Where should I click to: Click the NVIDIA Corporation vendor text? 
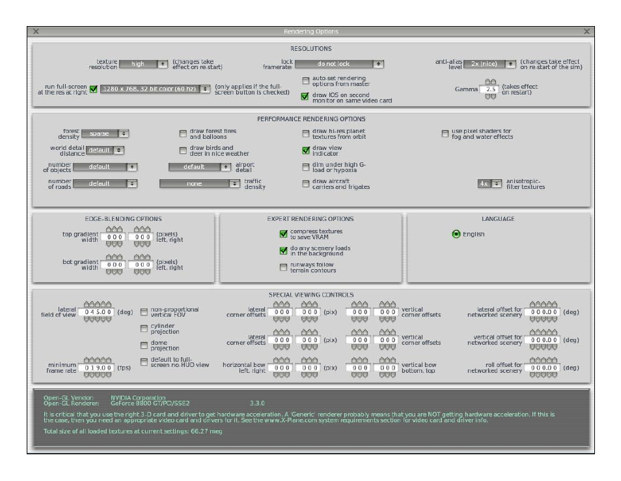click(x=138, y=398)
